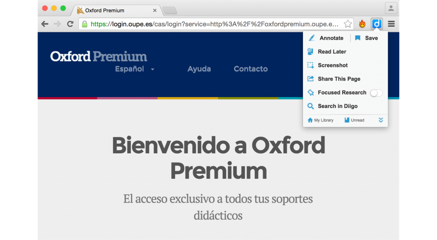Image resolution: width=437 pixels, height=240 pixels.
Task: Toggle the Focused Research switch
Action: [376, 93]
